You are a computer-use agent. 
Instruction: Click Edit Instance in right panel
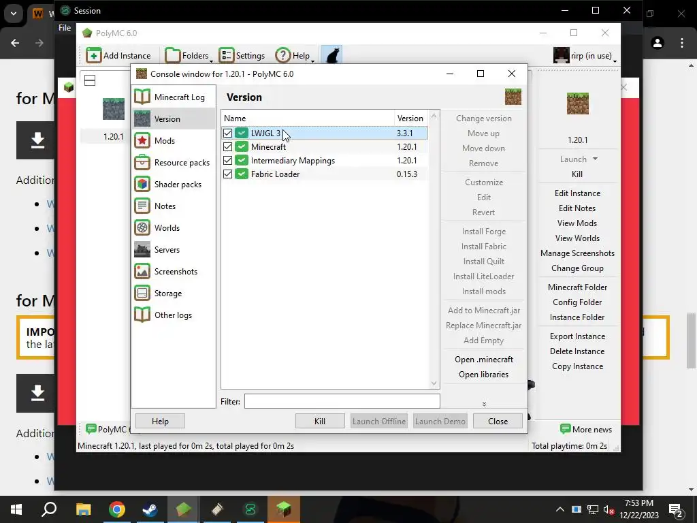[x=577, y=193]
